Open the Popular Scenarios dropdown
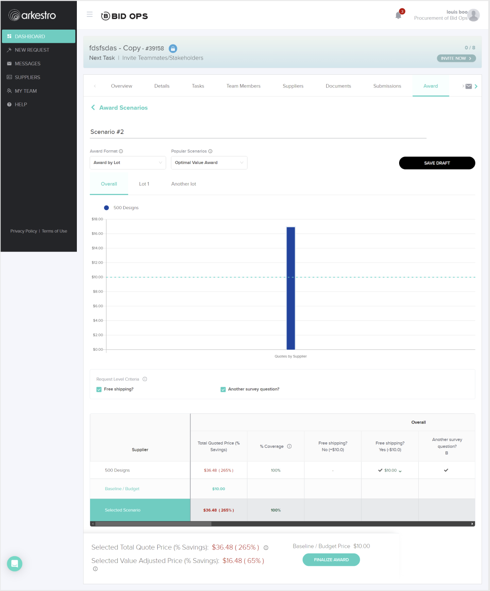 click(209, 163)
